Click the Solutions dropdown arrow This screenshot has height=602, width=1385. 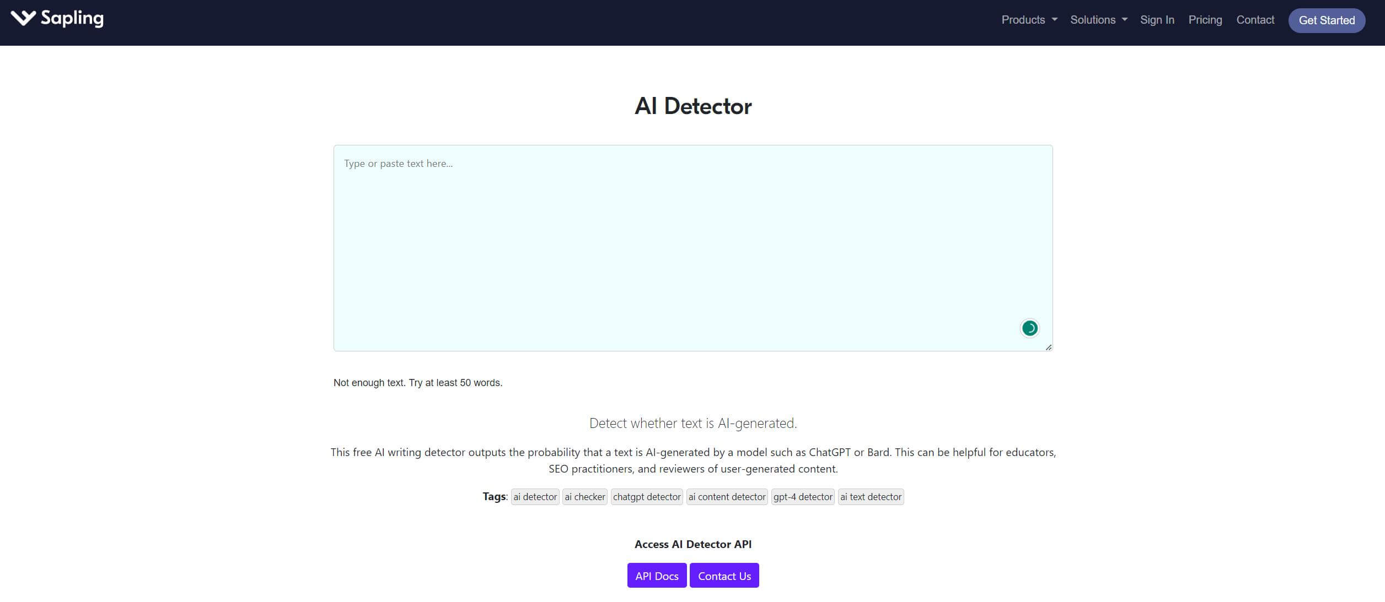point(1125,20)
